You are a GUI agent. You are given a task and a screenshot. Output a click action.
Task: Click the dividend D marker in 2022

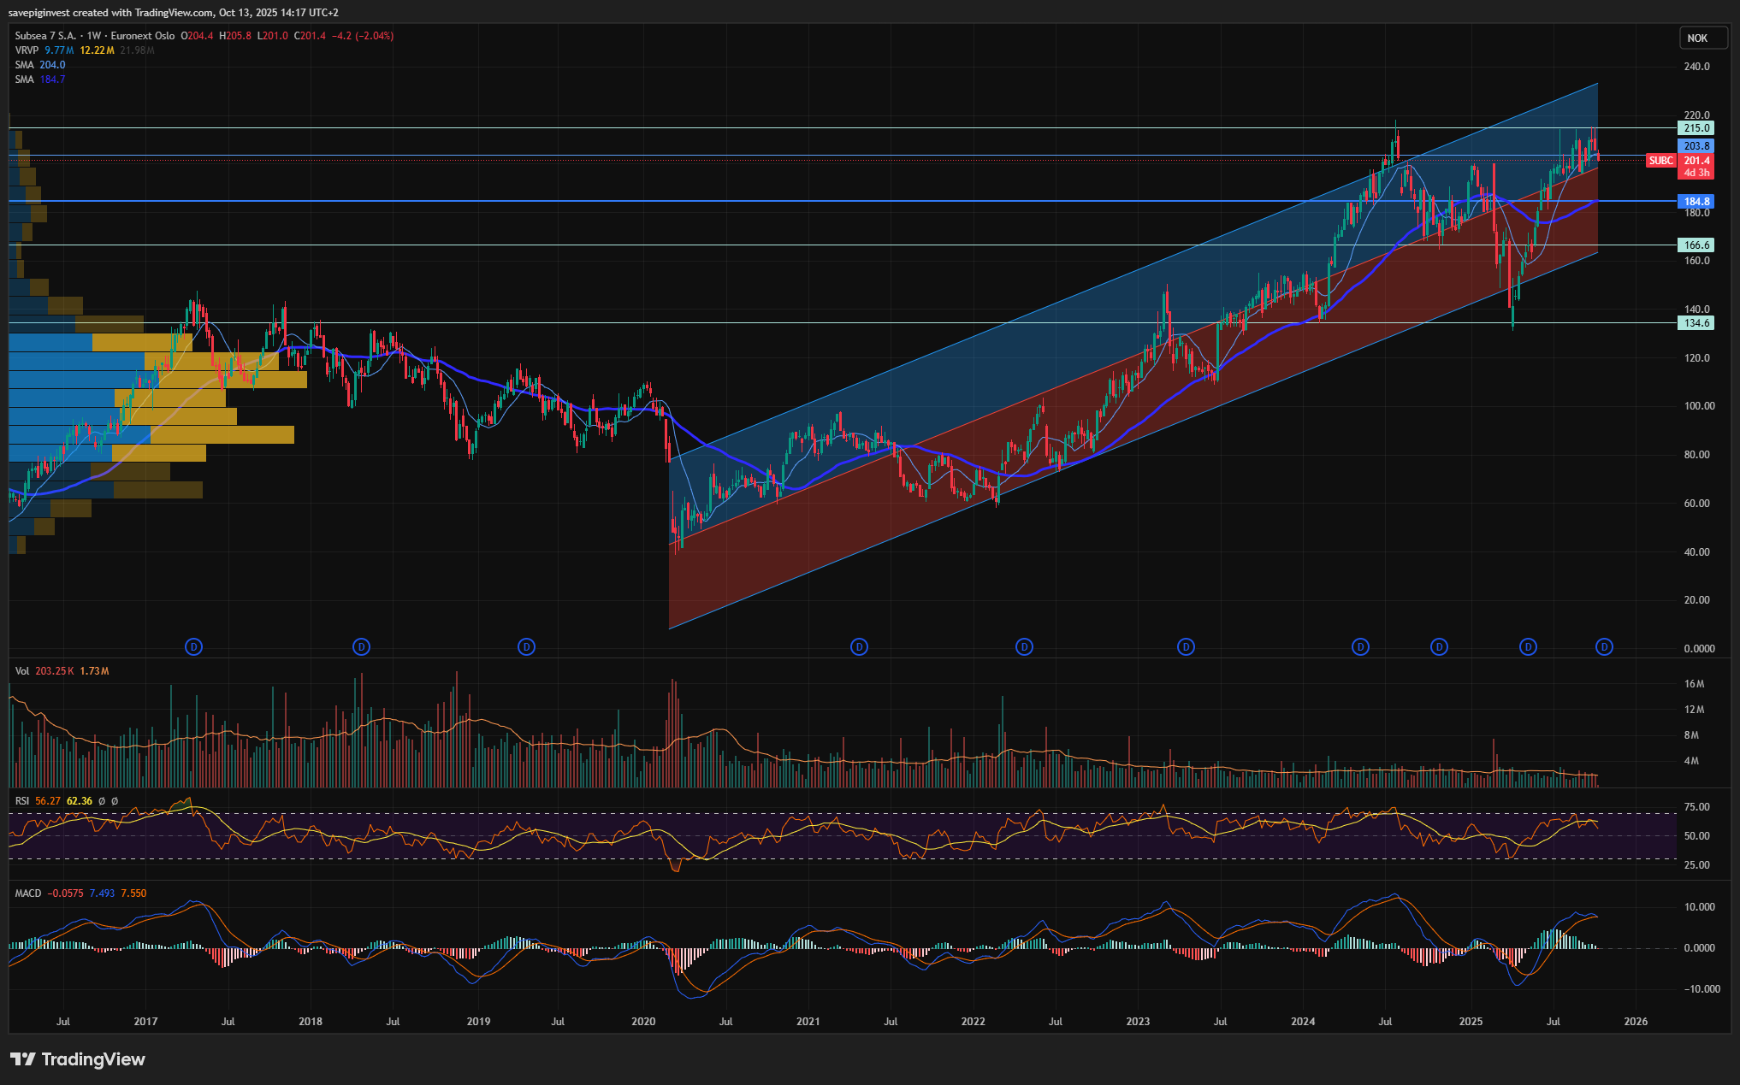coord(1024,647)
